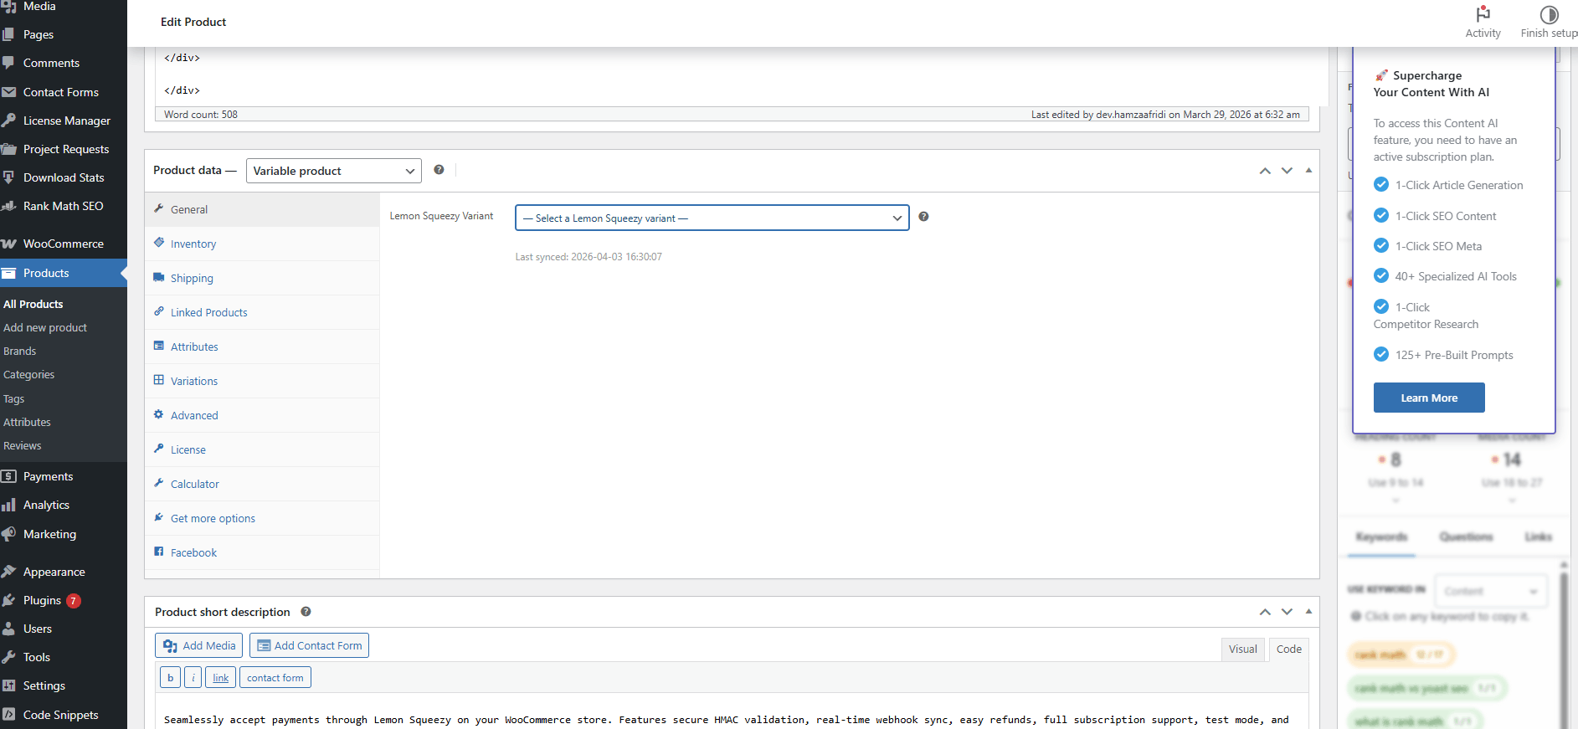The image size is (1578, 729).
Task: Click the bold b quicktag button
Action: point(170,677)
